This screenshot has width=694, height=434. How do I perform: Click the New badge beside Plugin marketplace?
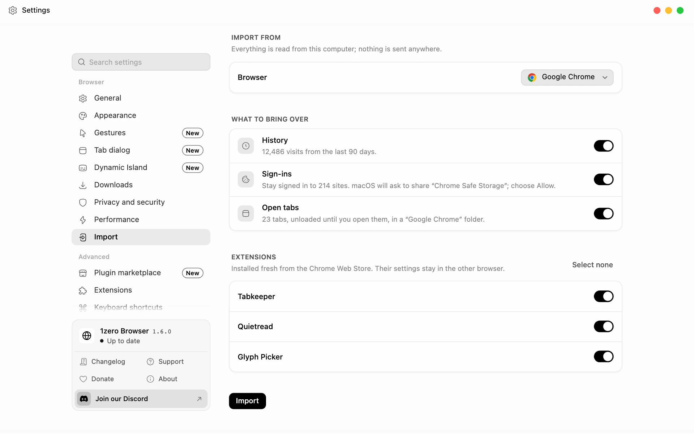[193, 273]
